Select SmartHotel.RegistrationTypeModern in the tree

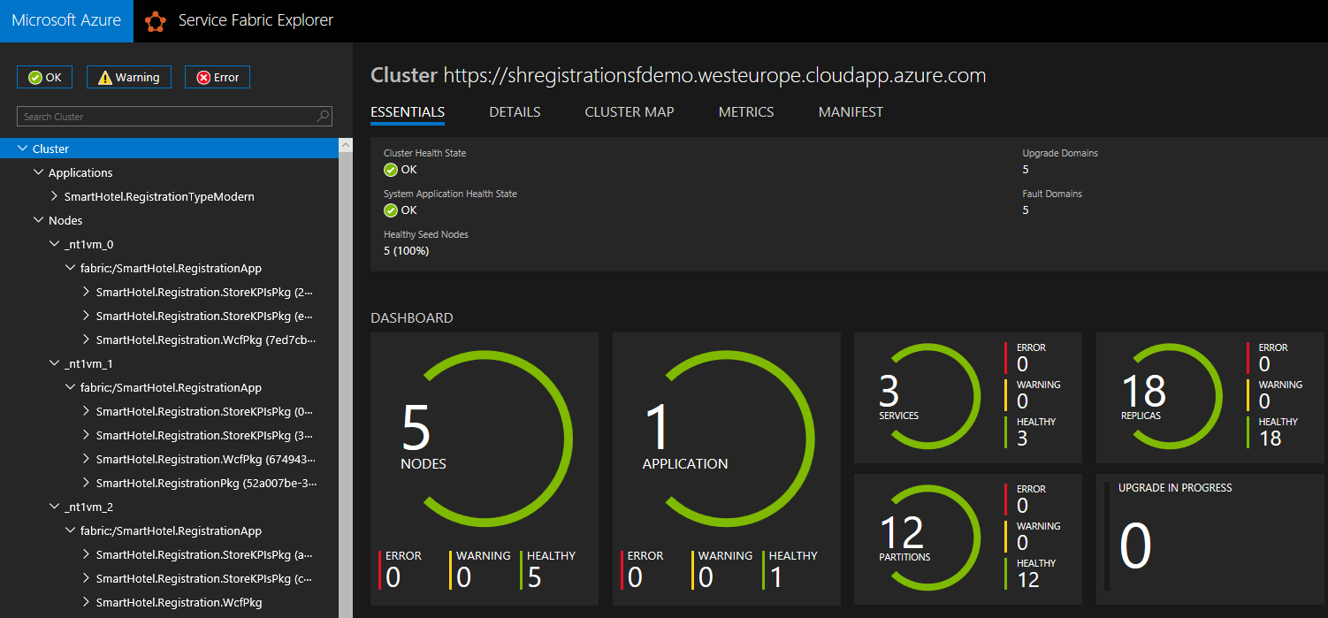click(x=159, y=196)
